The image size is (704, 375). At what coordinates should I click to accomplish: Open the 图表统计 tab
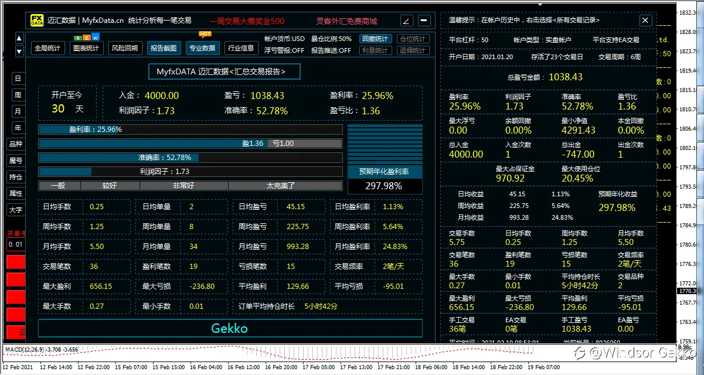(86, 48)
